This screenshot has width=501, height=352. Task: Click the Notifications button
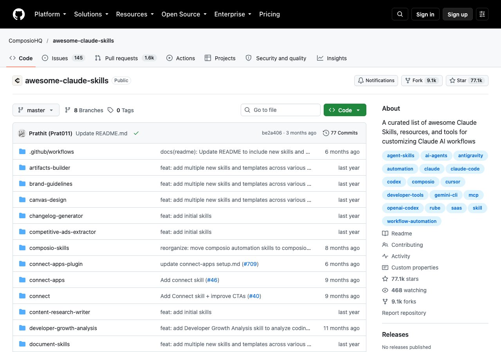coord(376,81)
